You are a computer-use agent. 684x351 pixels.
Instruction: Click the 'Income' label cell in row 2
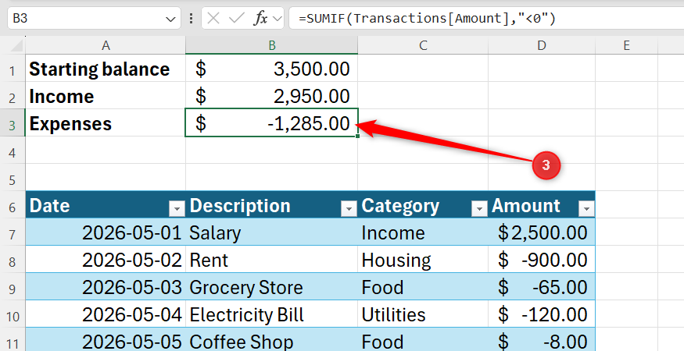[x=106, y=96]
